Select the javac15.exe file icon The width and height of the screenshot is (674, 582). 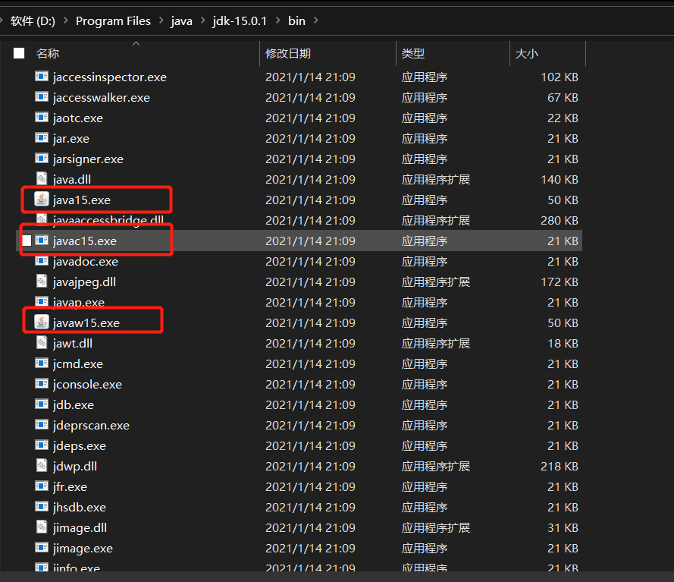tap(41, 240)
